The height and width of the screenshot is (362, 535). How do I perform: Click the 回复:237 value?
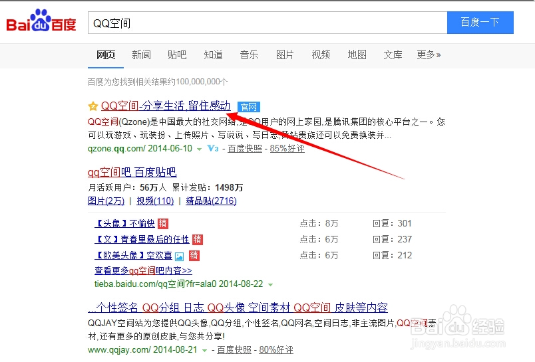[x=392, y=239]
